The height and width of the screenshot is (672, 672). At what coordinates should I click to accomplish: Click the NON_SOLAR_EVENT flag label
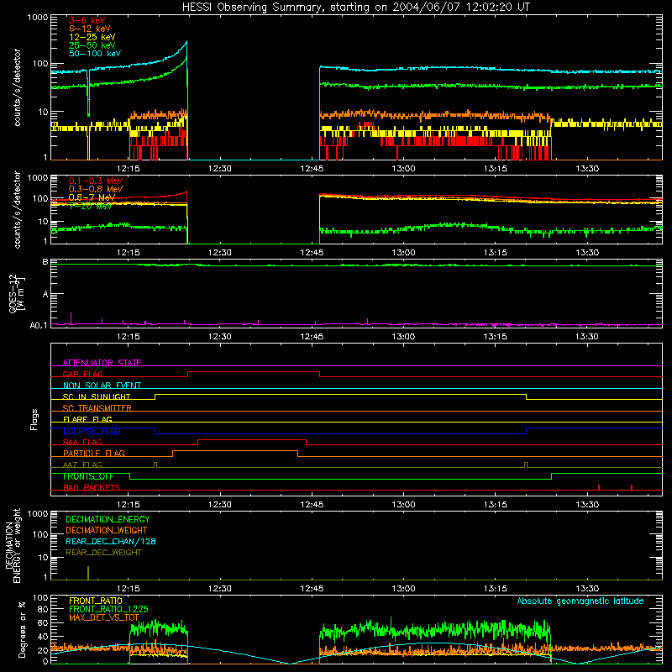pyautogui.click(x=102, y=386)
